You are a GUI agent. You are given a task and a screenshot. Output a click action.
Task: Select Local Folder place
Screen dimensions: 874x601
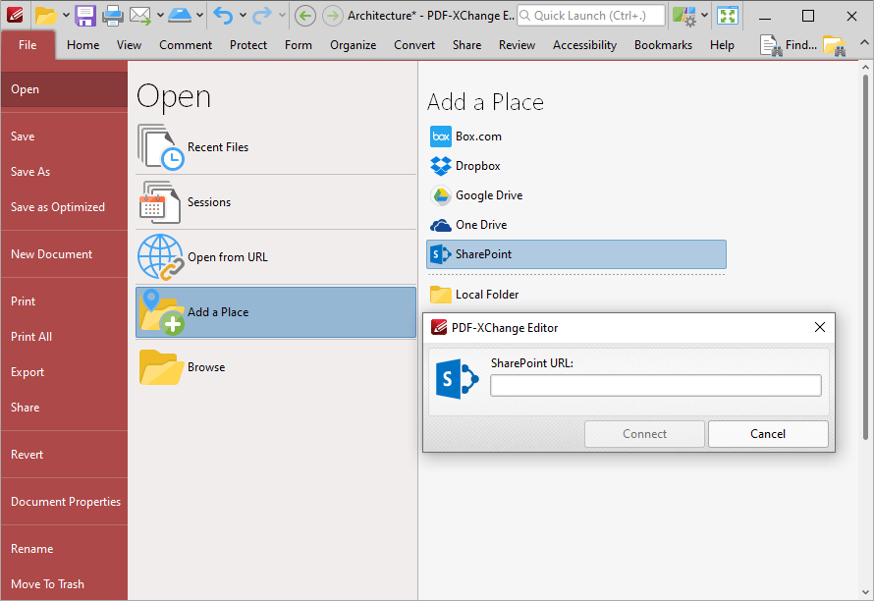[576, 295]
